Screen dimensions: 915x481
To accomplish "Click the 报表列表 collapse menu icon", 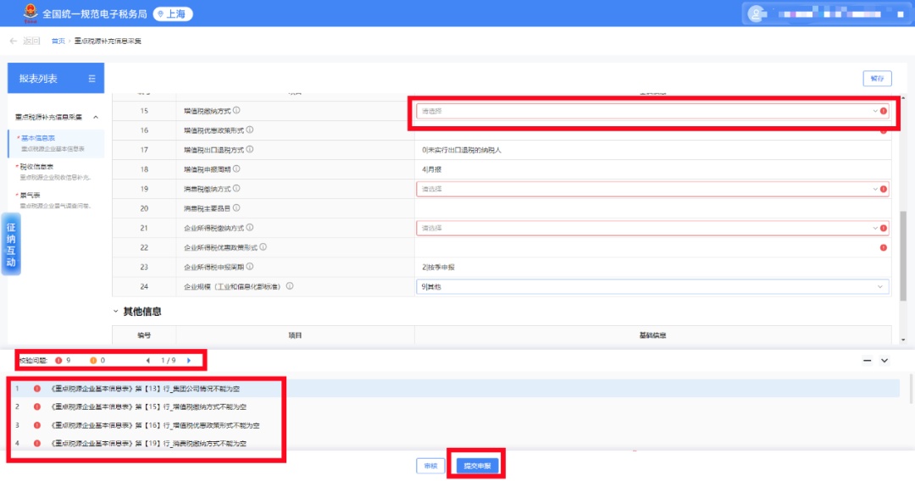I will (91, 79).
